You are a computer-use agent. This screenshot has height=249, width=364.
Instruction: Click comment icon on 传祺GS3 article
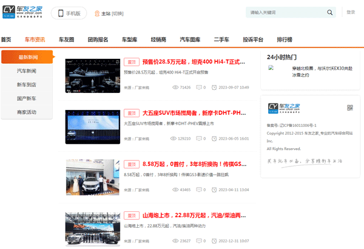click(199, 189)
